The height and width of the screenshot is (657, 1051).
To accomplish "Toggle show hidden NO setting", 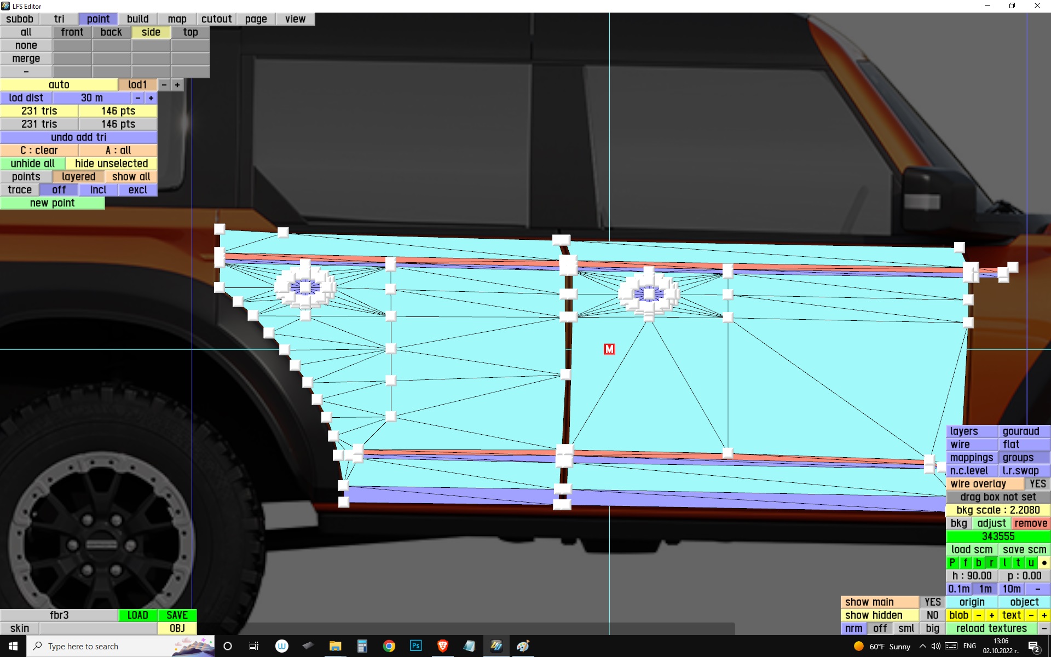I will [x=932, y=615].
